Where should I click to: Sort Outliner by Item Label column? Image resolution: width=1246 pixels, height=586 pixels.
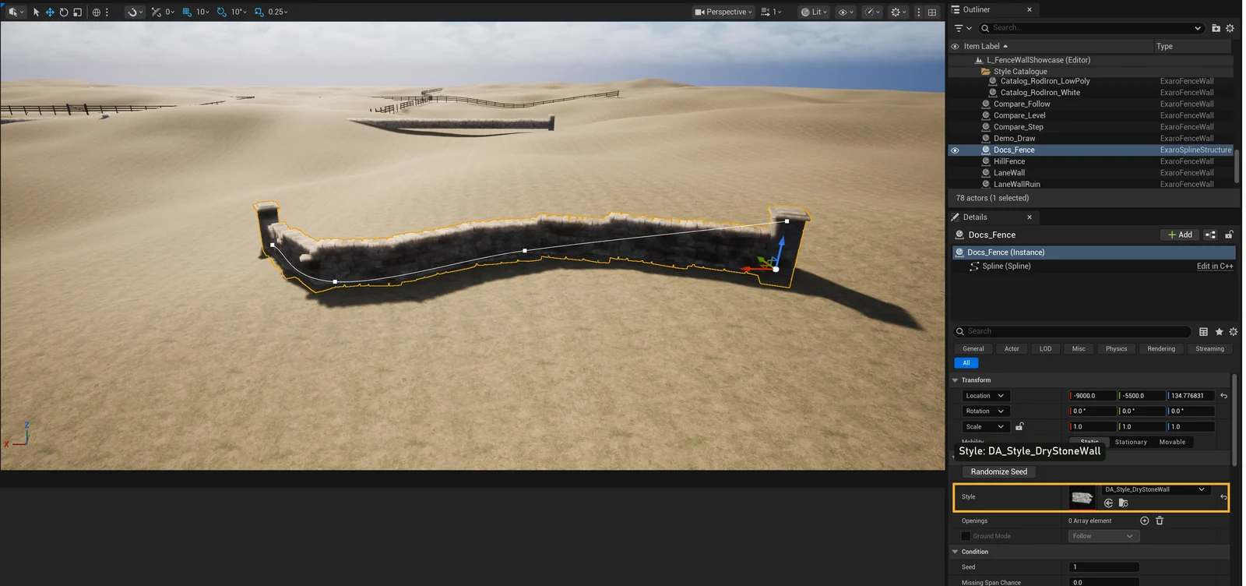[x=985, y=46]
